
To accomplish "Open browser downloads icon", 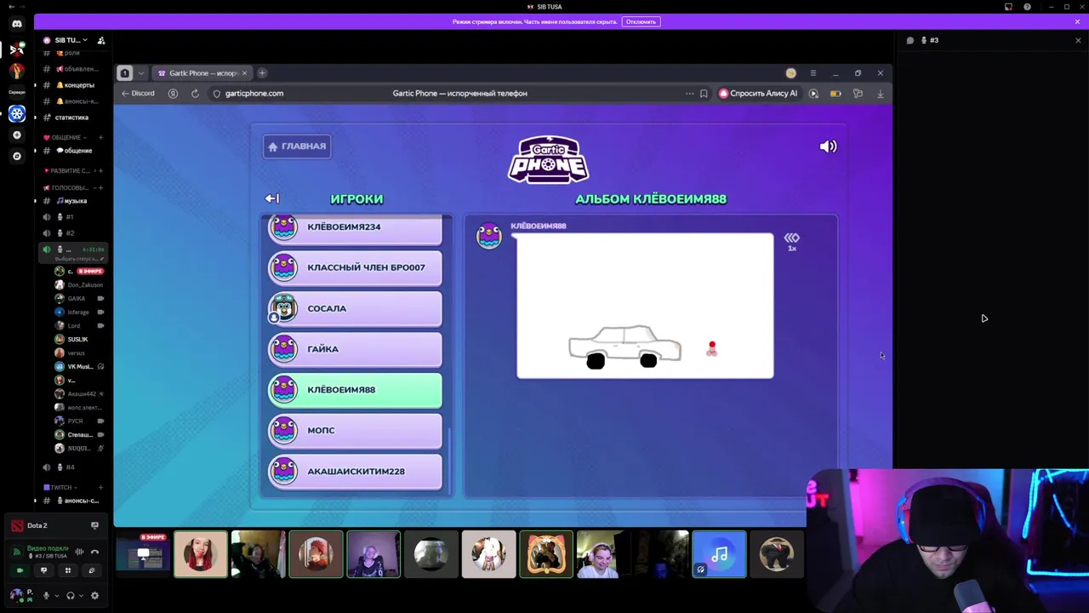I will 880,94.
